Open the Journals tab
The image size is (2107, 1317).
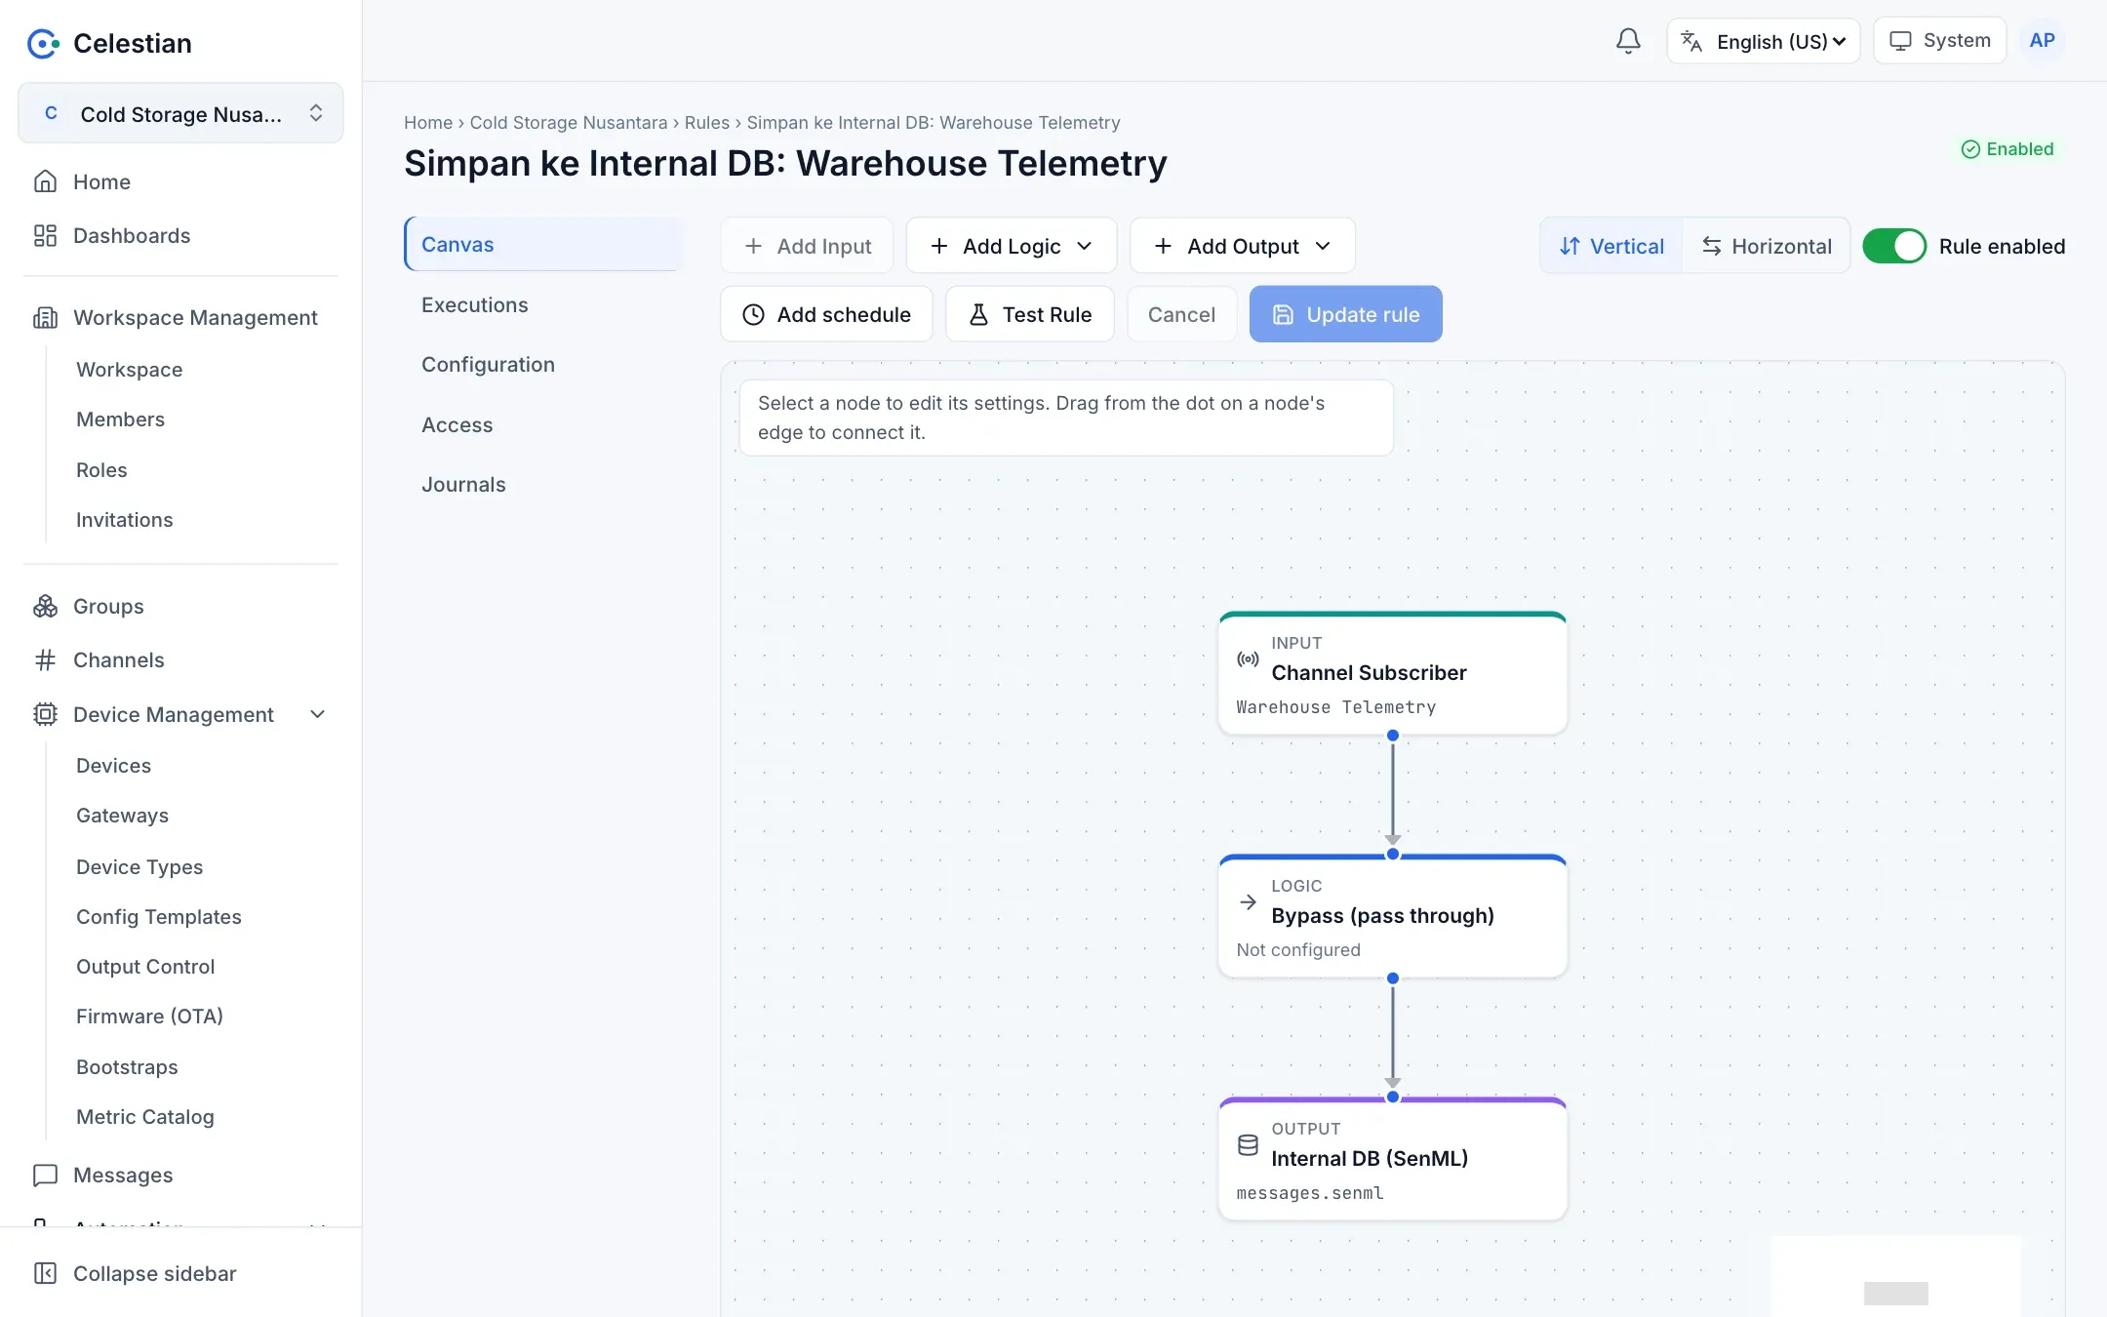(x=543, y=484)
